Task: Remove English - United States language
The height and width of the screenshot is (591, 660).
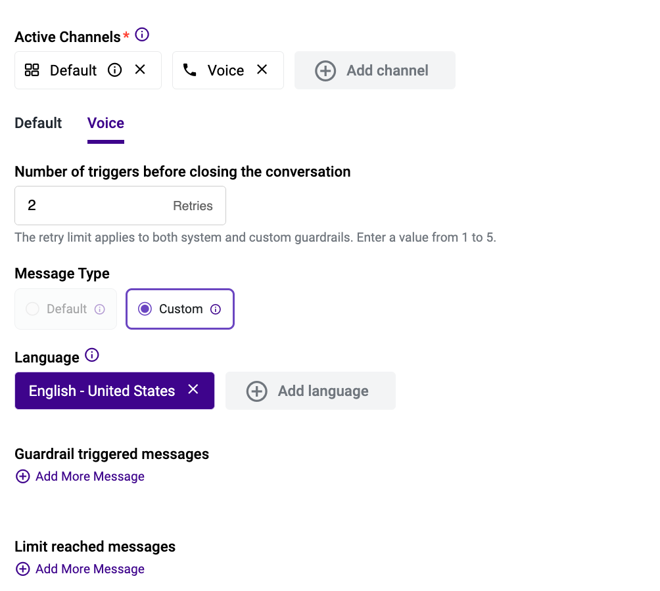Action: click(x=193, y=389)
